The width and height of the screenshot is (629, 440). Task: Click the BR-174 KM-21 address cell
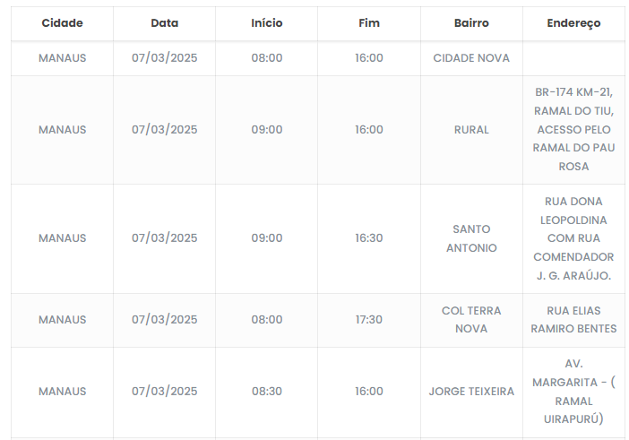click(x=573, y=130)
